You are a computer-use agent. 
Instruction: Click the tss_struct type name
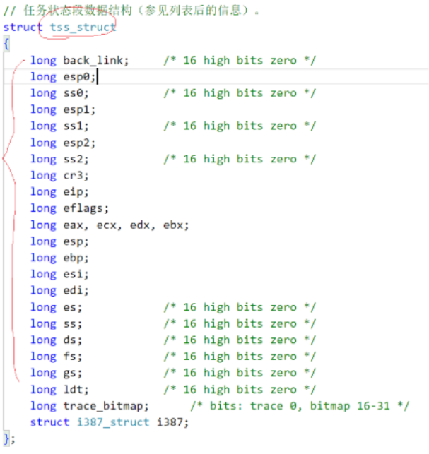(83, 28)
